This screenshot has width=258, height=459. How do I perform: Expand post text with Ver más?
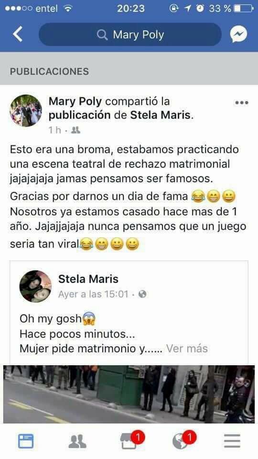(x=187, y=349)
